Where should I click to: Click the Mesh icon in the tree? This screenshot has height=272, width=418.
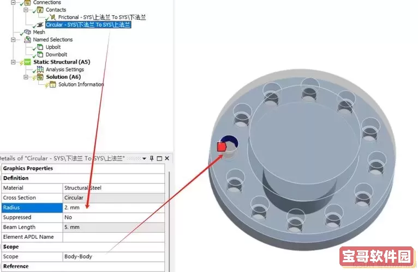pos(27,32)
